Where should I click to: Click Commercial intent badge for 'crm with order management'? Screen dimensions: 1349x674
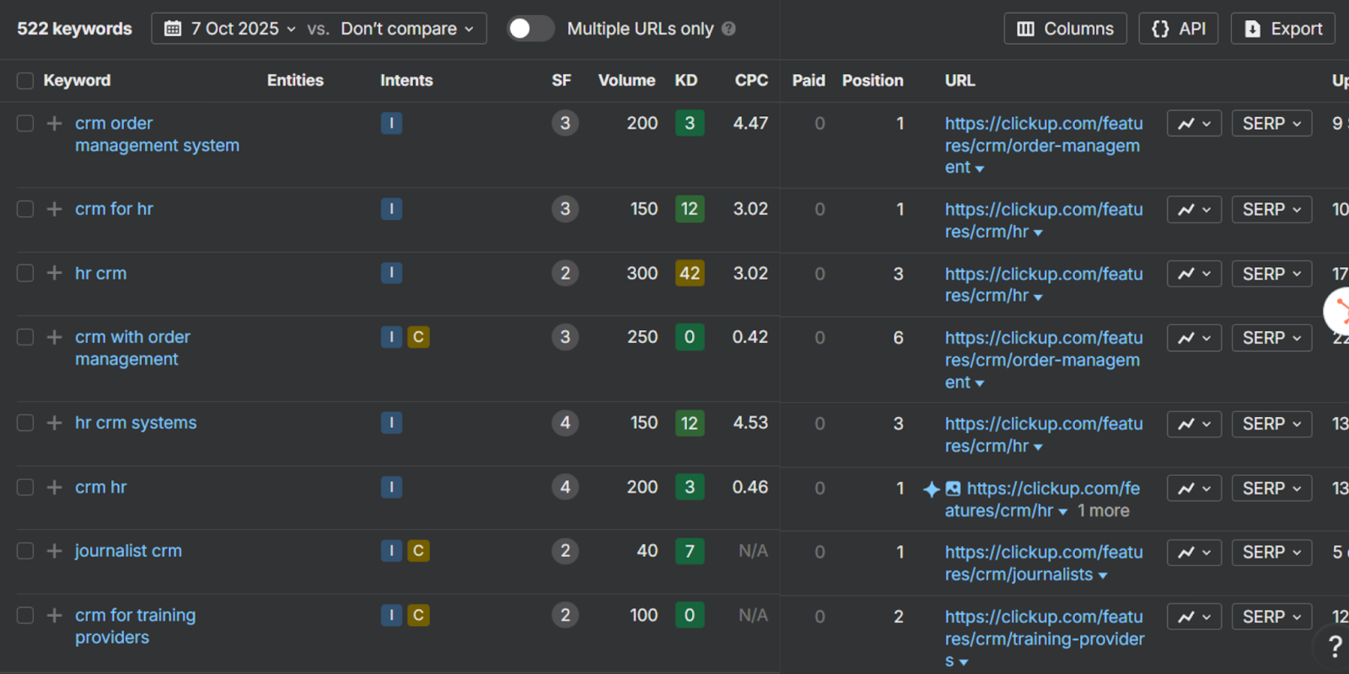pos(418,337)
